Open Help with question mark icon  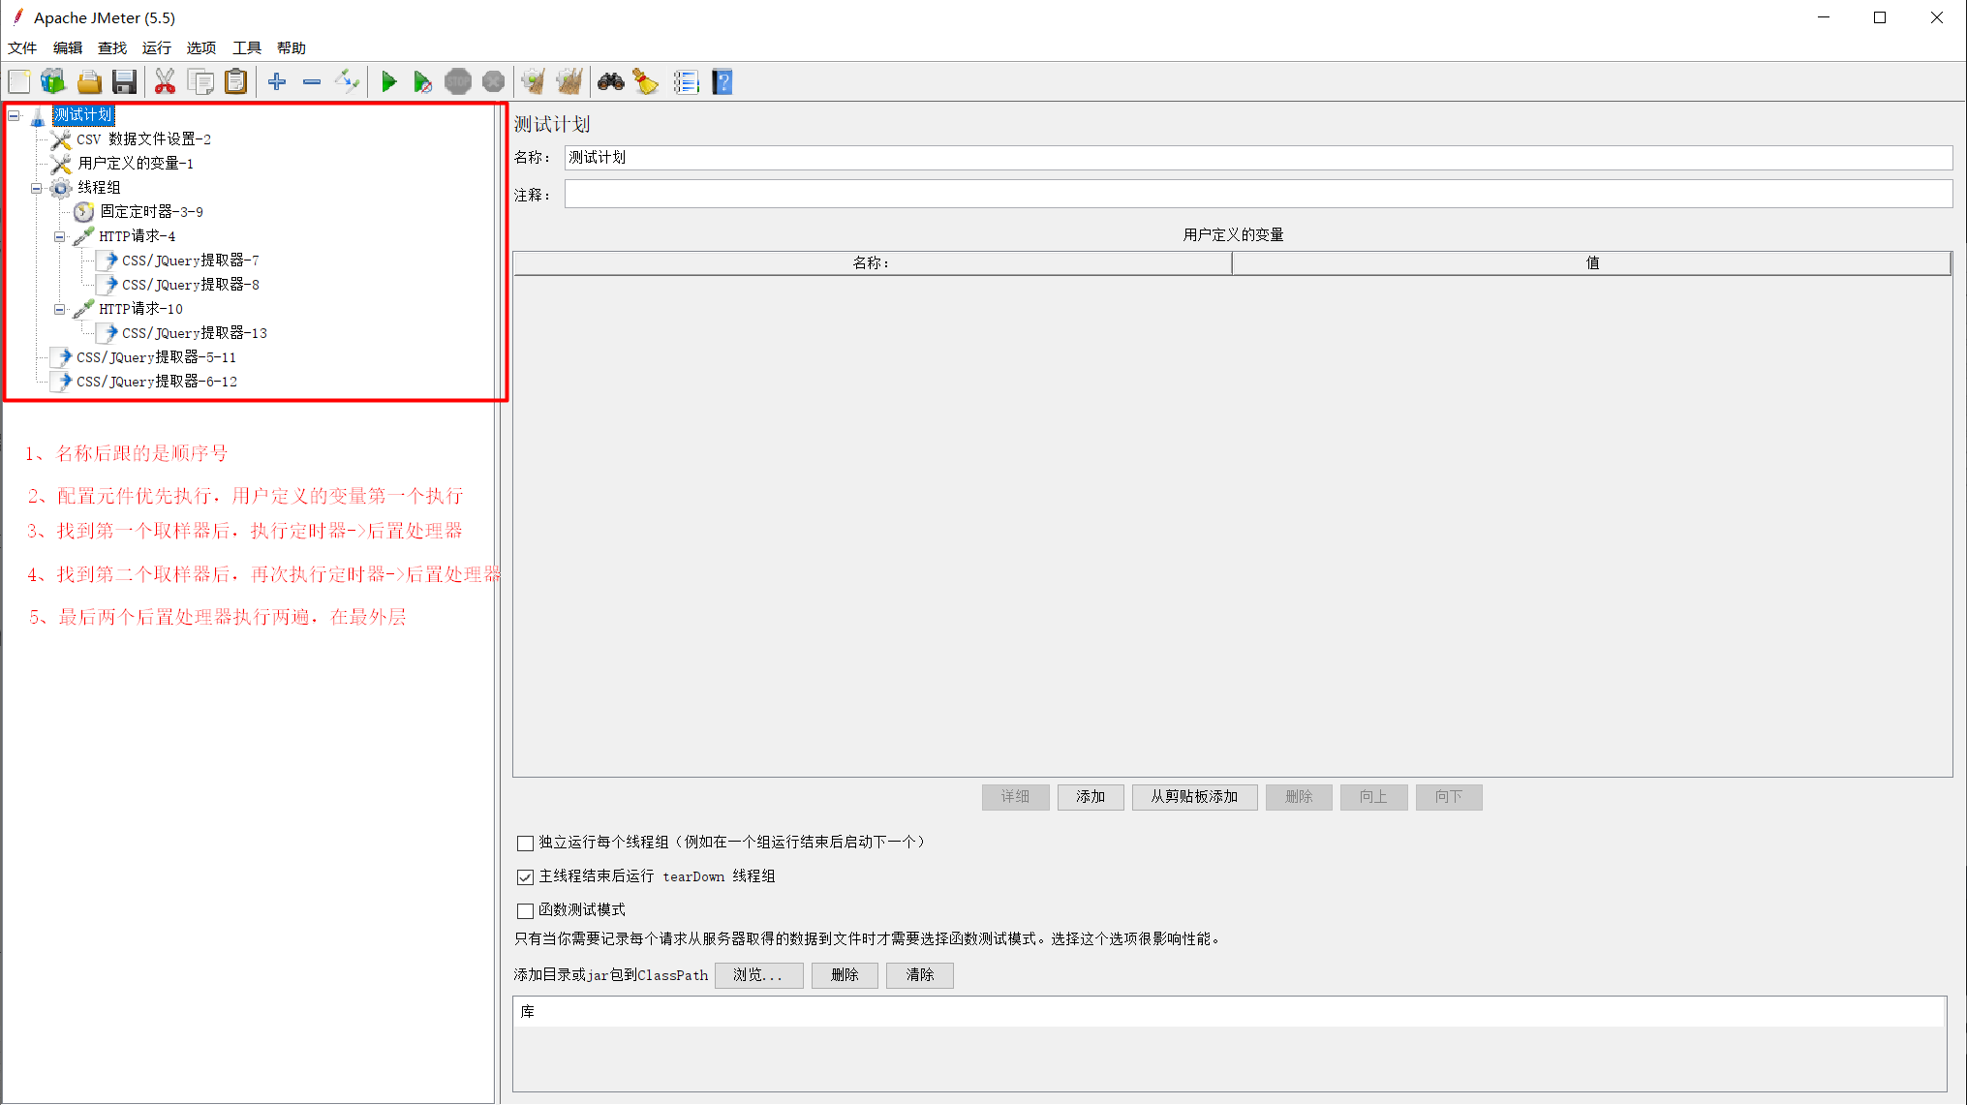722,82
